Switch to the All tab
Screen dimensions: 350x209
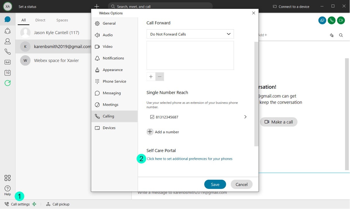coord(24,20)
